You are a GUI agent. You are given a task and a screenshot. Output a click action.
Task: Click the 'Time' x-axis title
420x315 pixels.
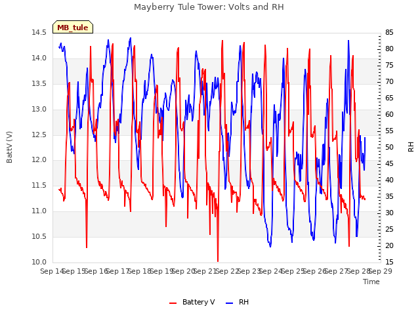pos(371,282)
